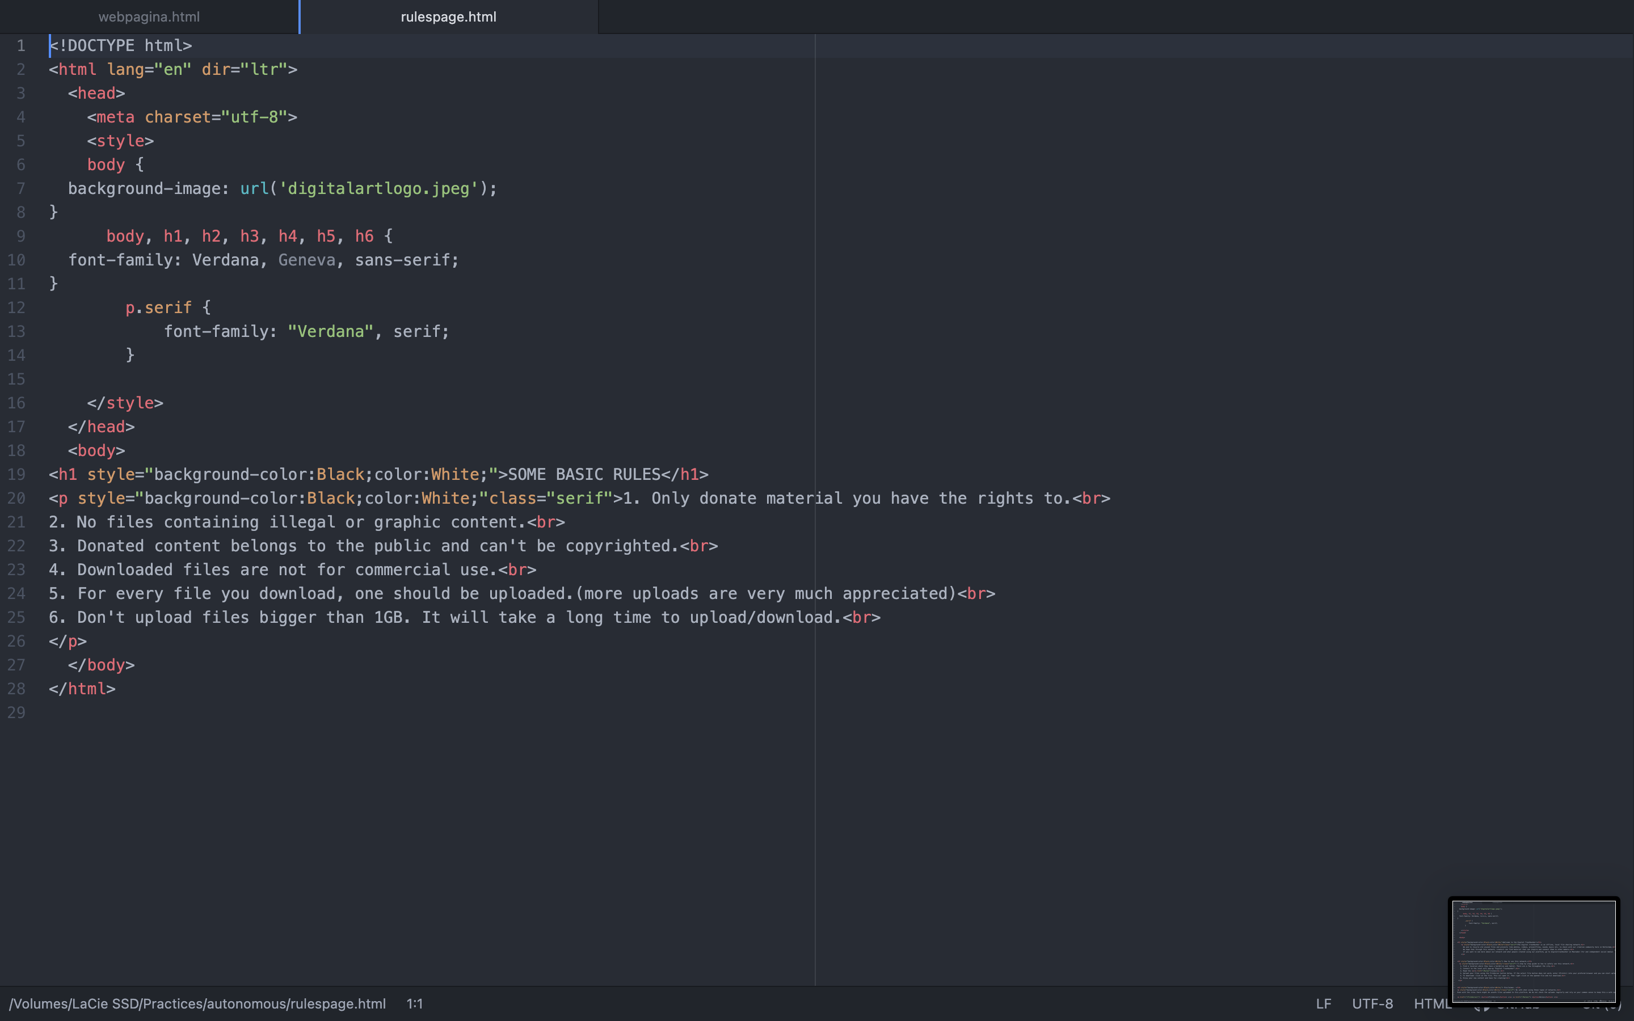Viewport: 1634px width, 1021px height.
Task: Click the 1GB text in rule six
Action: 388,617
